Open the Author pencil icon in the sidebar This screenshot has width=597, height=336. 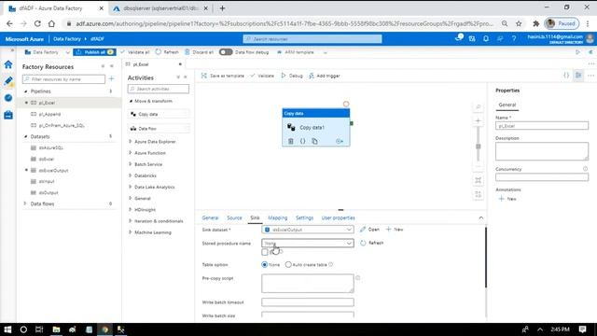click(x=8, y=81)
